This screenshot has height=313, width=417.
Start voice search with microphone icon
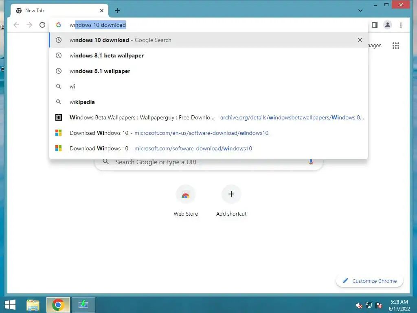(x=311, y=162)
